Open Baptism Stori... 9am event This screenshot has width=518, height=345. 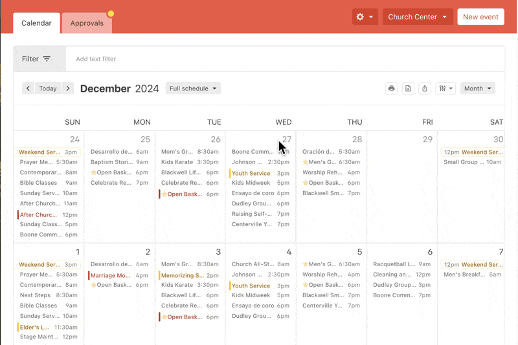pyautogui.click(x=119, y=162)
